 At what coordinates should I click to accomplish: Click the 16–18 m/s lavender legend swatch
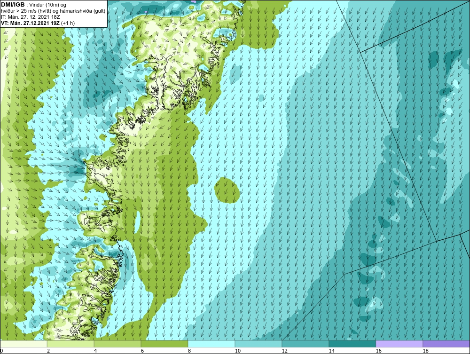[x=399, y=344]
